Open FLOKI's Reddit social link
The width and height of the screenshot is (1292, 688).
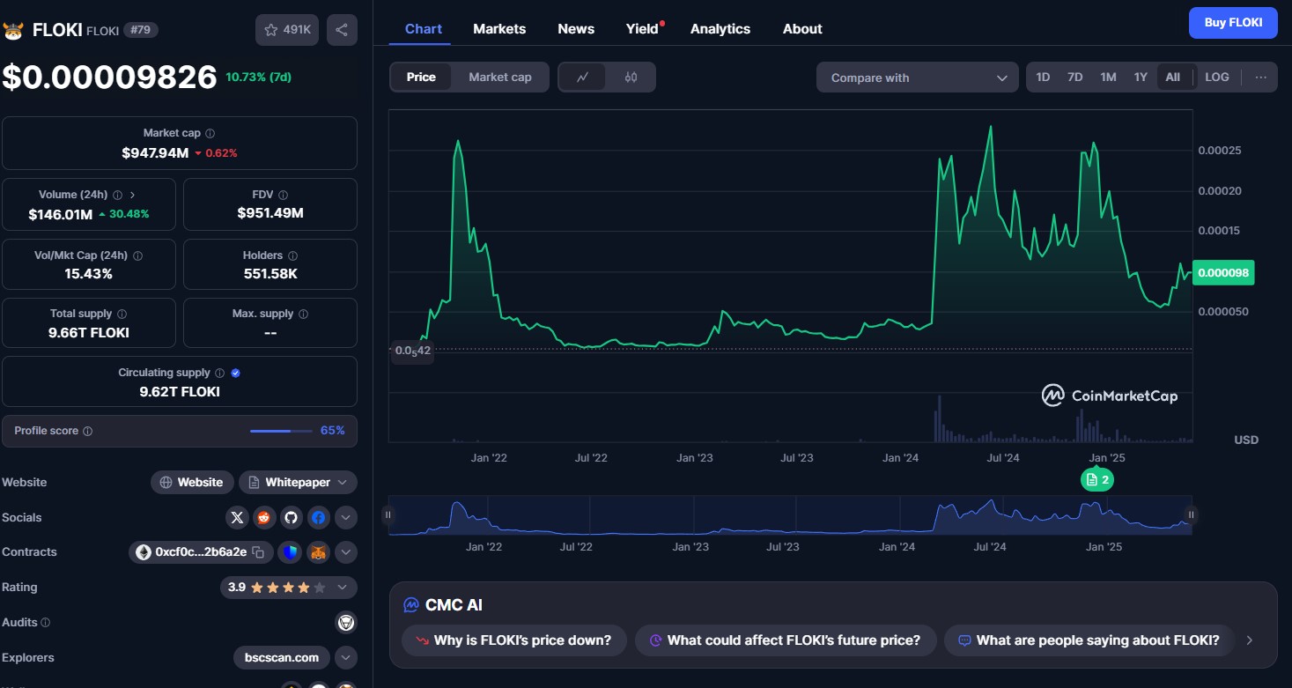click(x=264, y=517)
